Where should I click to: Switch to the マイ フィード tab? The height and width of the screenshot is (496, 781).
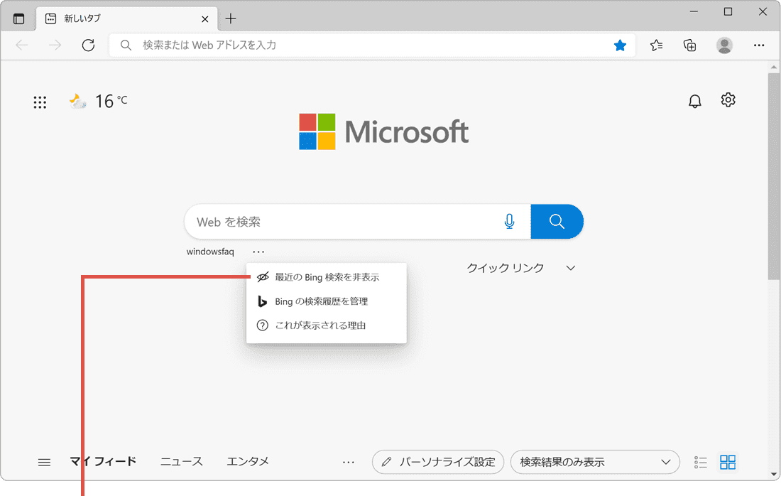pos(103,462)
